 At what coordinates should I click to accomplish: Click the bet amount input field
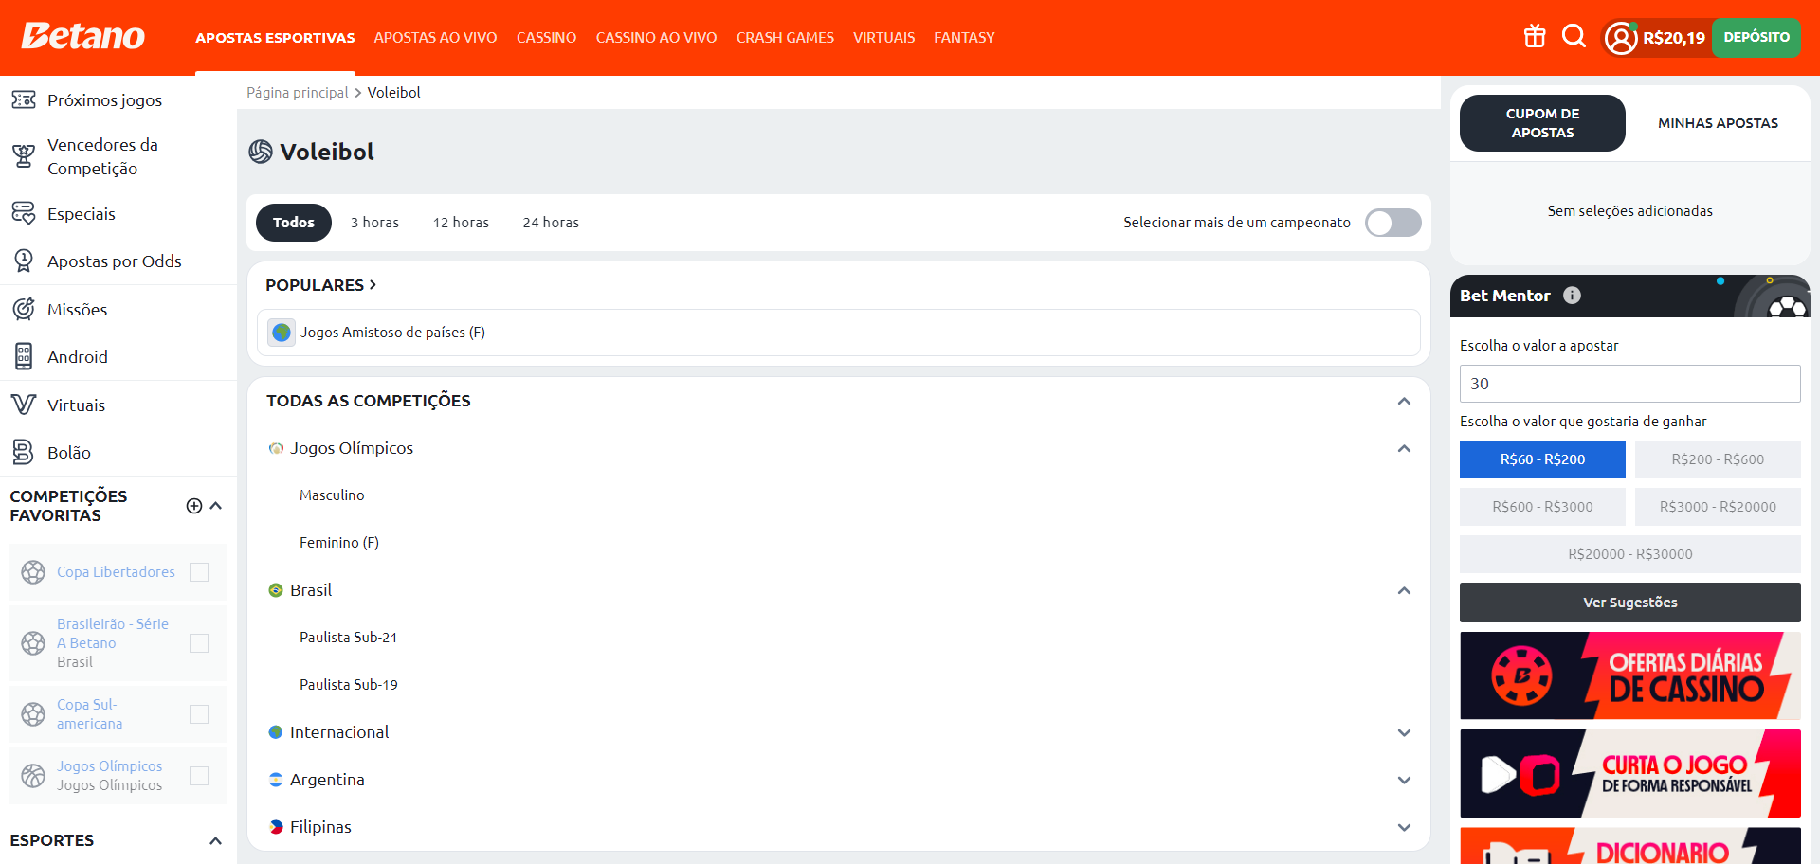pos(1629,384)
